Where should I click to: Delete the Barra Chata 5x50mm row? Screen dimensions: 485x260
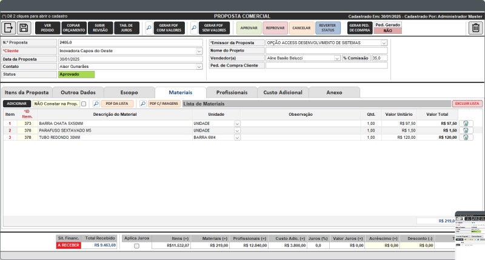466,123
